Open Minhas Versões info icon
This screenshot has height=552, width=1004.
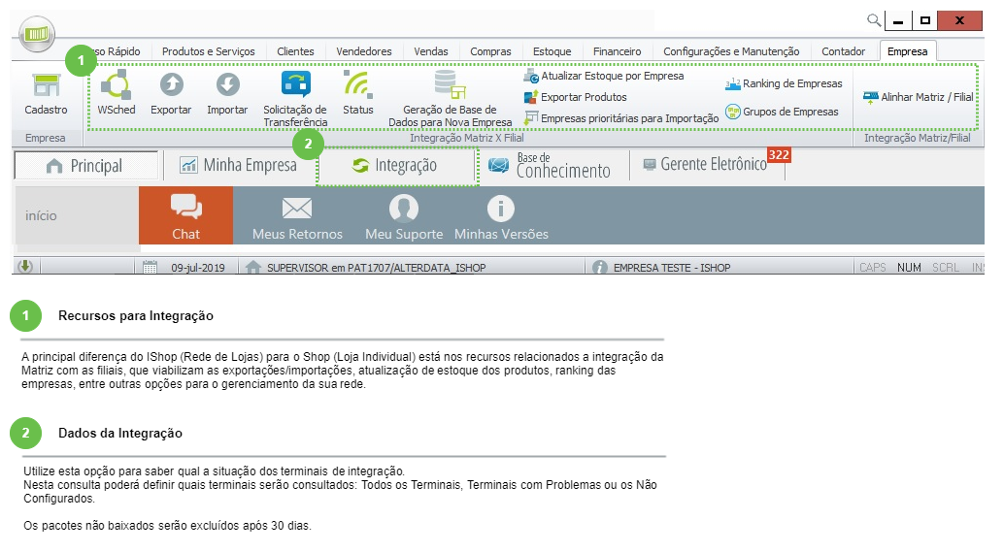[501, 209]
